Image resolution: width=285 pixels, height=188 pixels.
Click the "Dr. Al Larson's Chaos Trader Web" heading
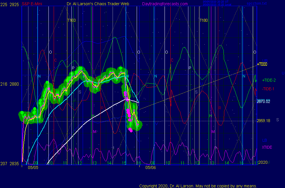tap(98, 4)
